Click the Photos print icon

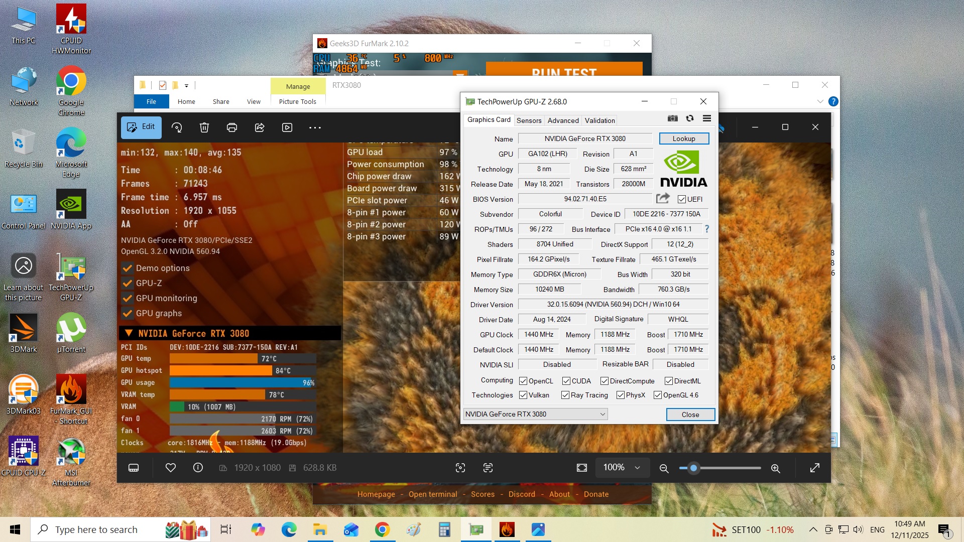click(x=232, y=127)
